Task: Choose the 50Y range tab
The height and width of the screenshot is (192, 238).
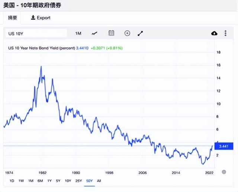Action: (x=89, y=181)
